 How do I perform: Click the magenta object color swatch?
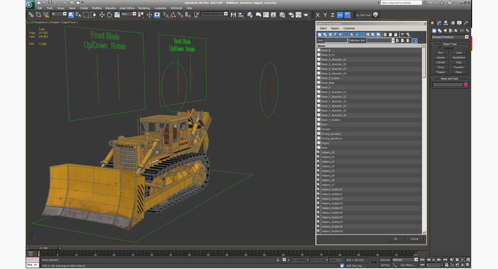click(x=466, y=84)
